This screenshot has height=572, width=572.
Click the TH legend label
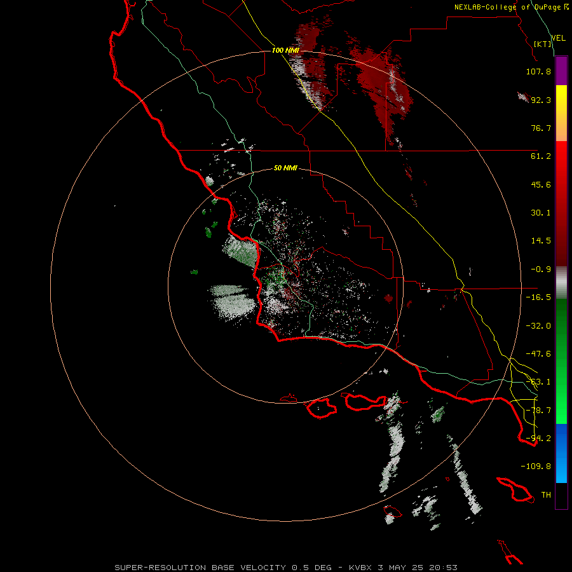546,495
